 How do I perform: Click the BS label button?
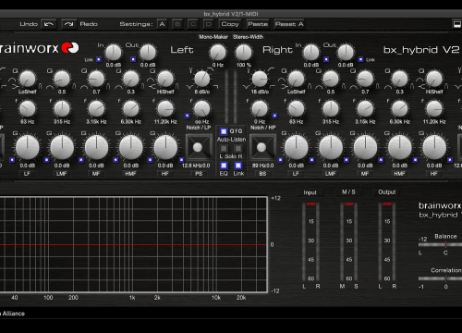pyautogui.click(x=262, y=174)
